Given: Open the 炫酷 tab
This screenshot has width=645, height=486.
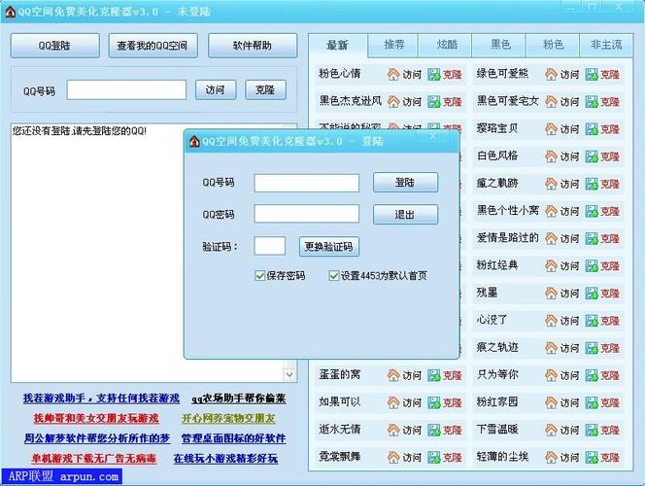Looking at the screenshot, I should (x=448, y=46).
